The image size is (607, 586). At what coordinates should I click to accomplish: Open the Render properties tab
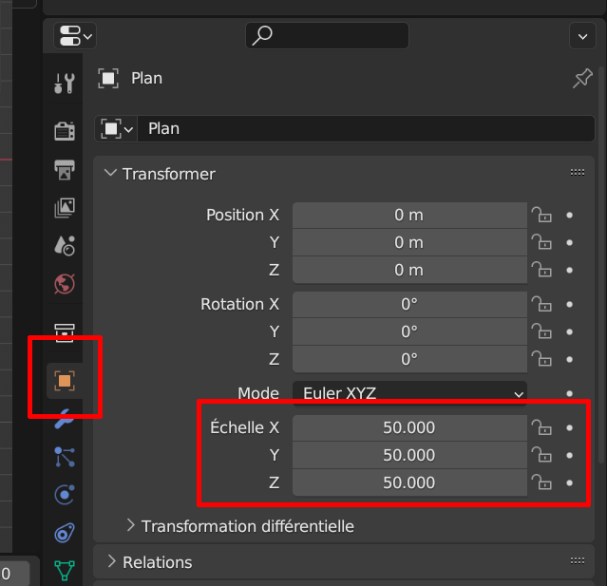pos(65,130)
